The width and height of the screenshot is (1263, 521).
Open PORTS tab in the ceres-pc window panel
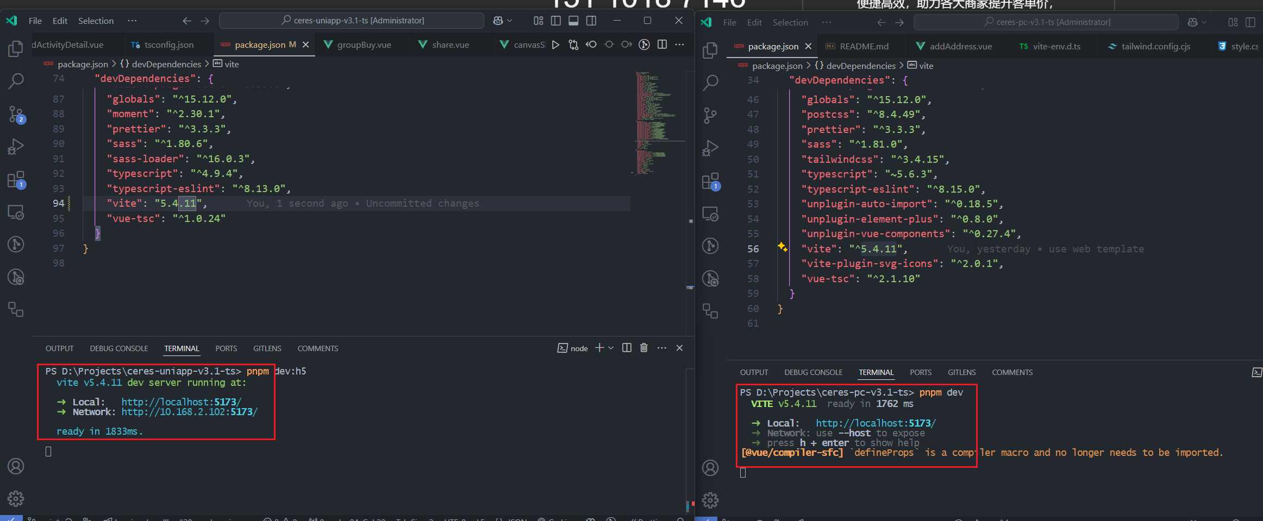click(921, 372)
